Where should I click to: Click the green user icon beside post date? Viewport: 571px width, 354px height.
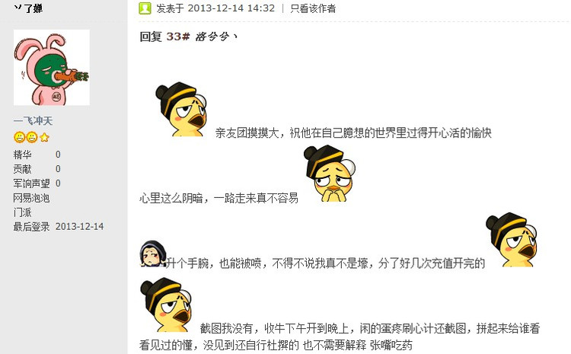pos(145,8)
